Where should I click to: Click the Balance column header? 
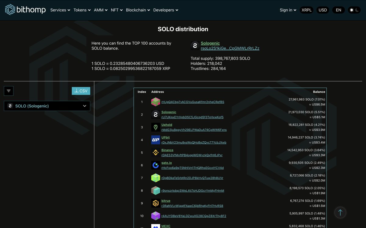[319, 92]
